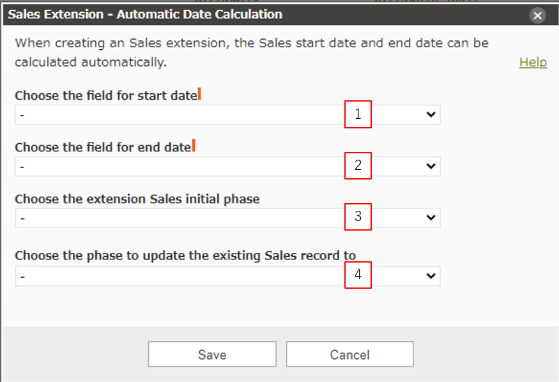This screenshot has height=382, width=559.
Task: Close the Automatic Date Calculation dialog
Action: [x=538, y=15]
